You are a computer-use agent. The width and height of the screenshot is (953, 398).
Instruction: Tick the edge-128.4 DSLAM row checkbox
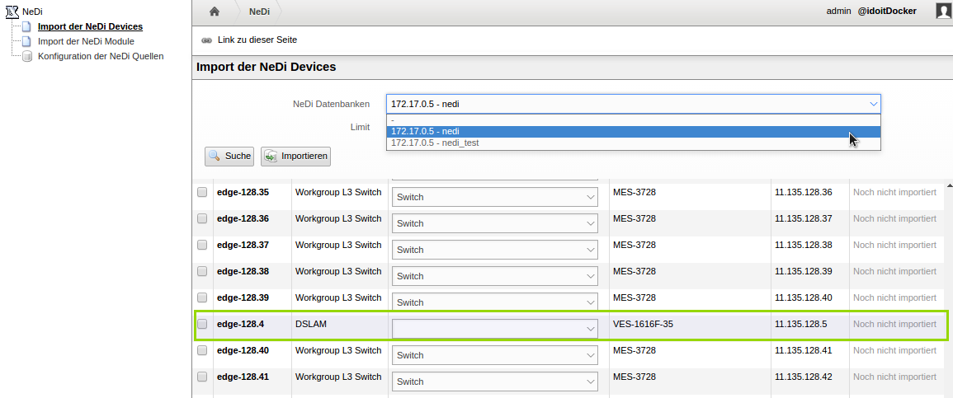tap(202, 325)
